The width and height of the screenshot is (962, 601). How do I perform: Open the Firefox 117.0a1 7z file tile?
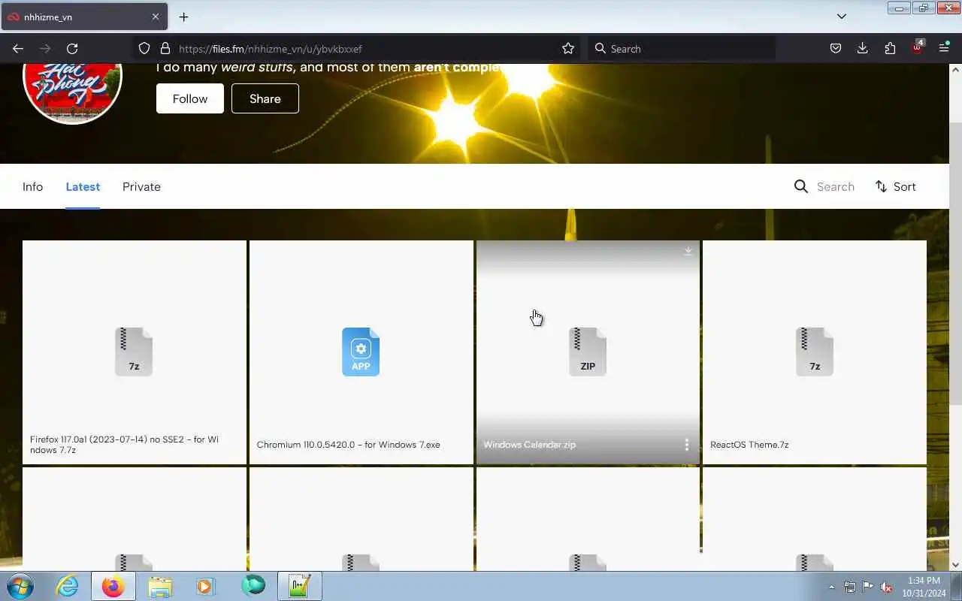coord(135,352)
